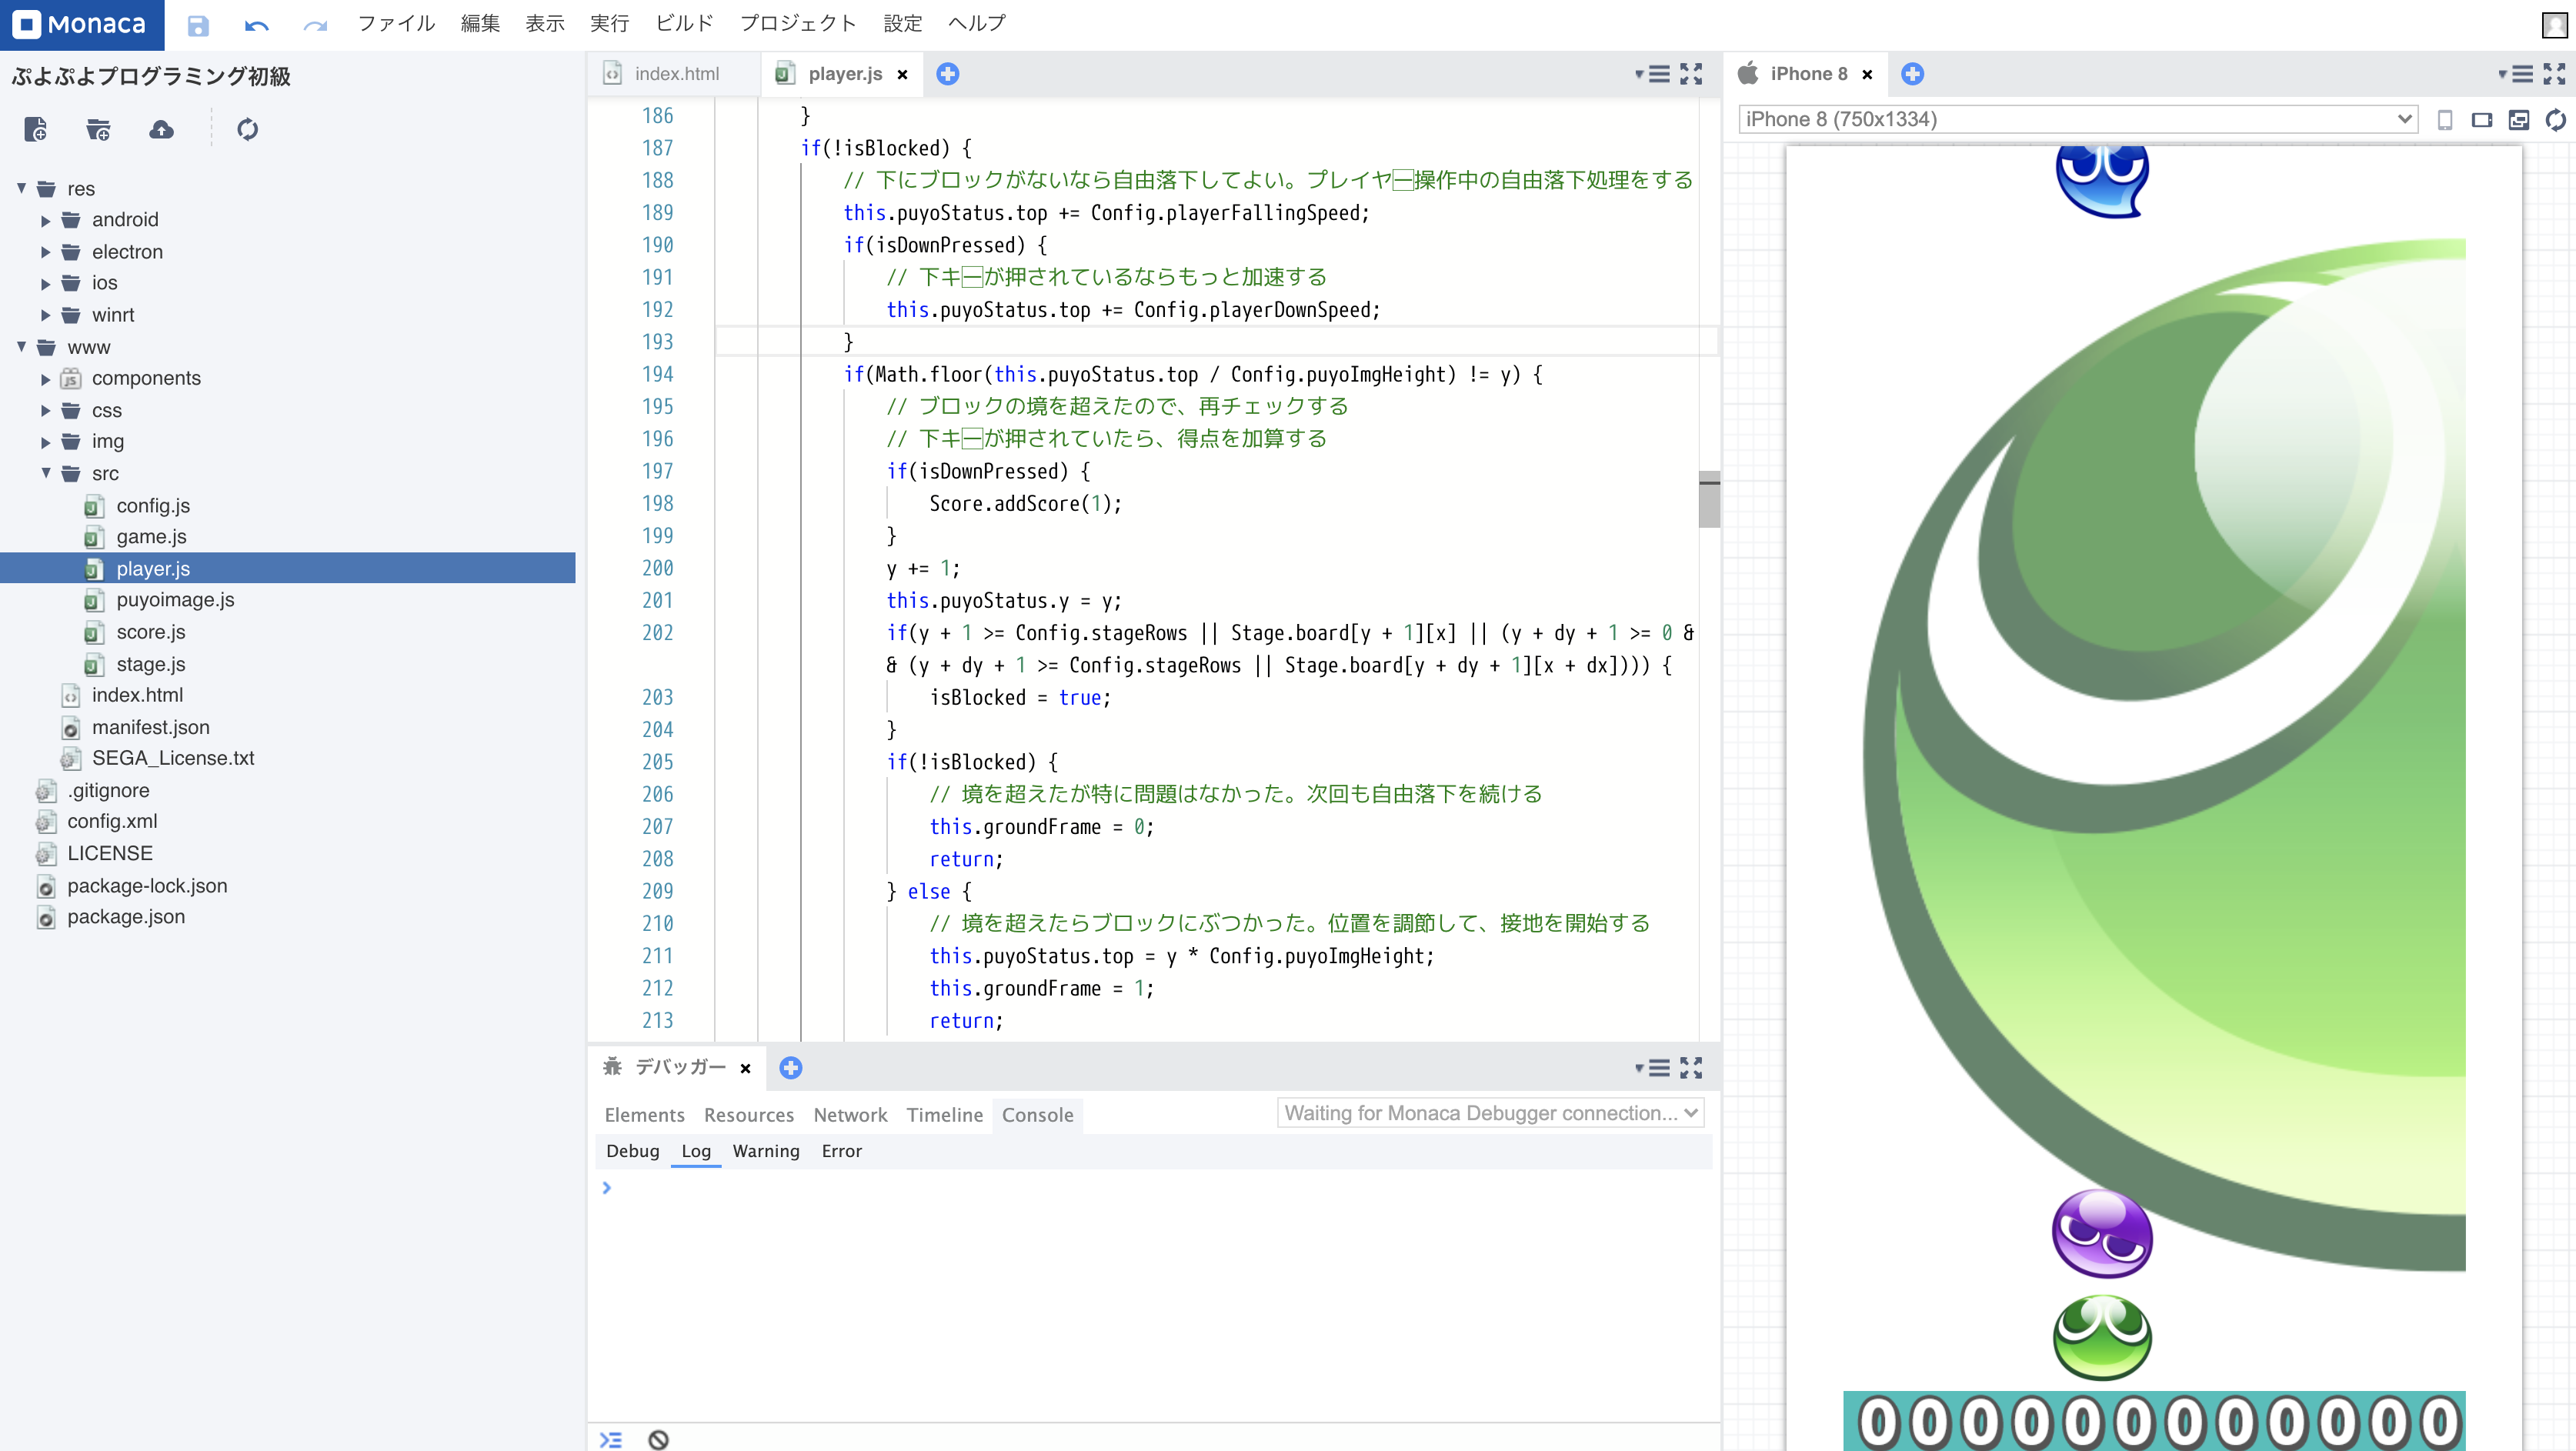
Task: Click the cloud upload icon in the project panel
Action: [161, 129]
